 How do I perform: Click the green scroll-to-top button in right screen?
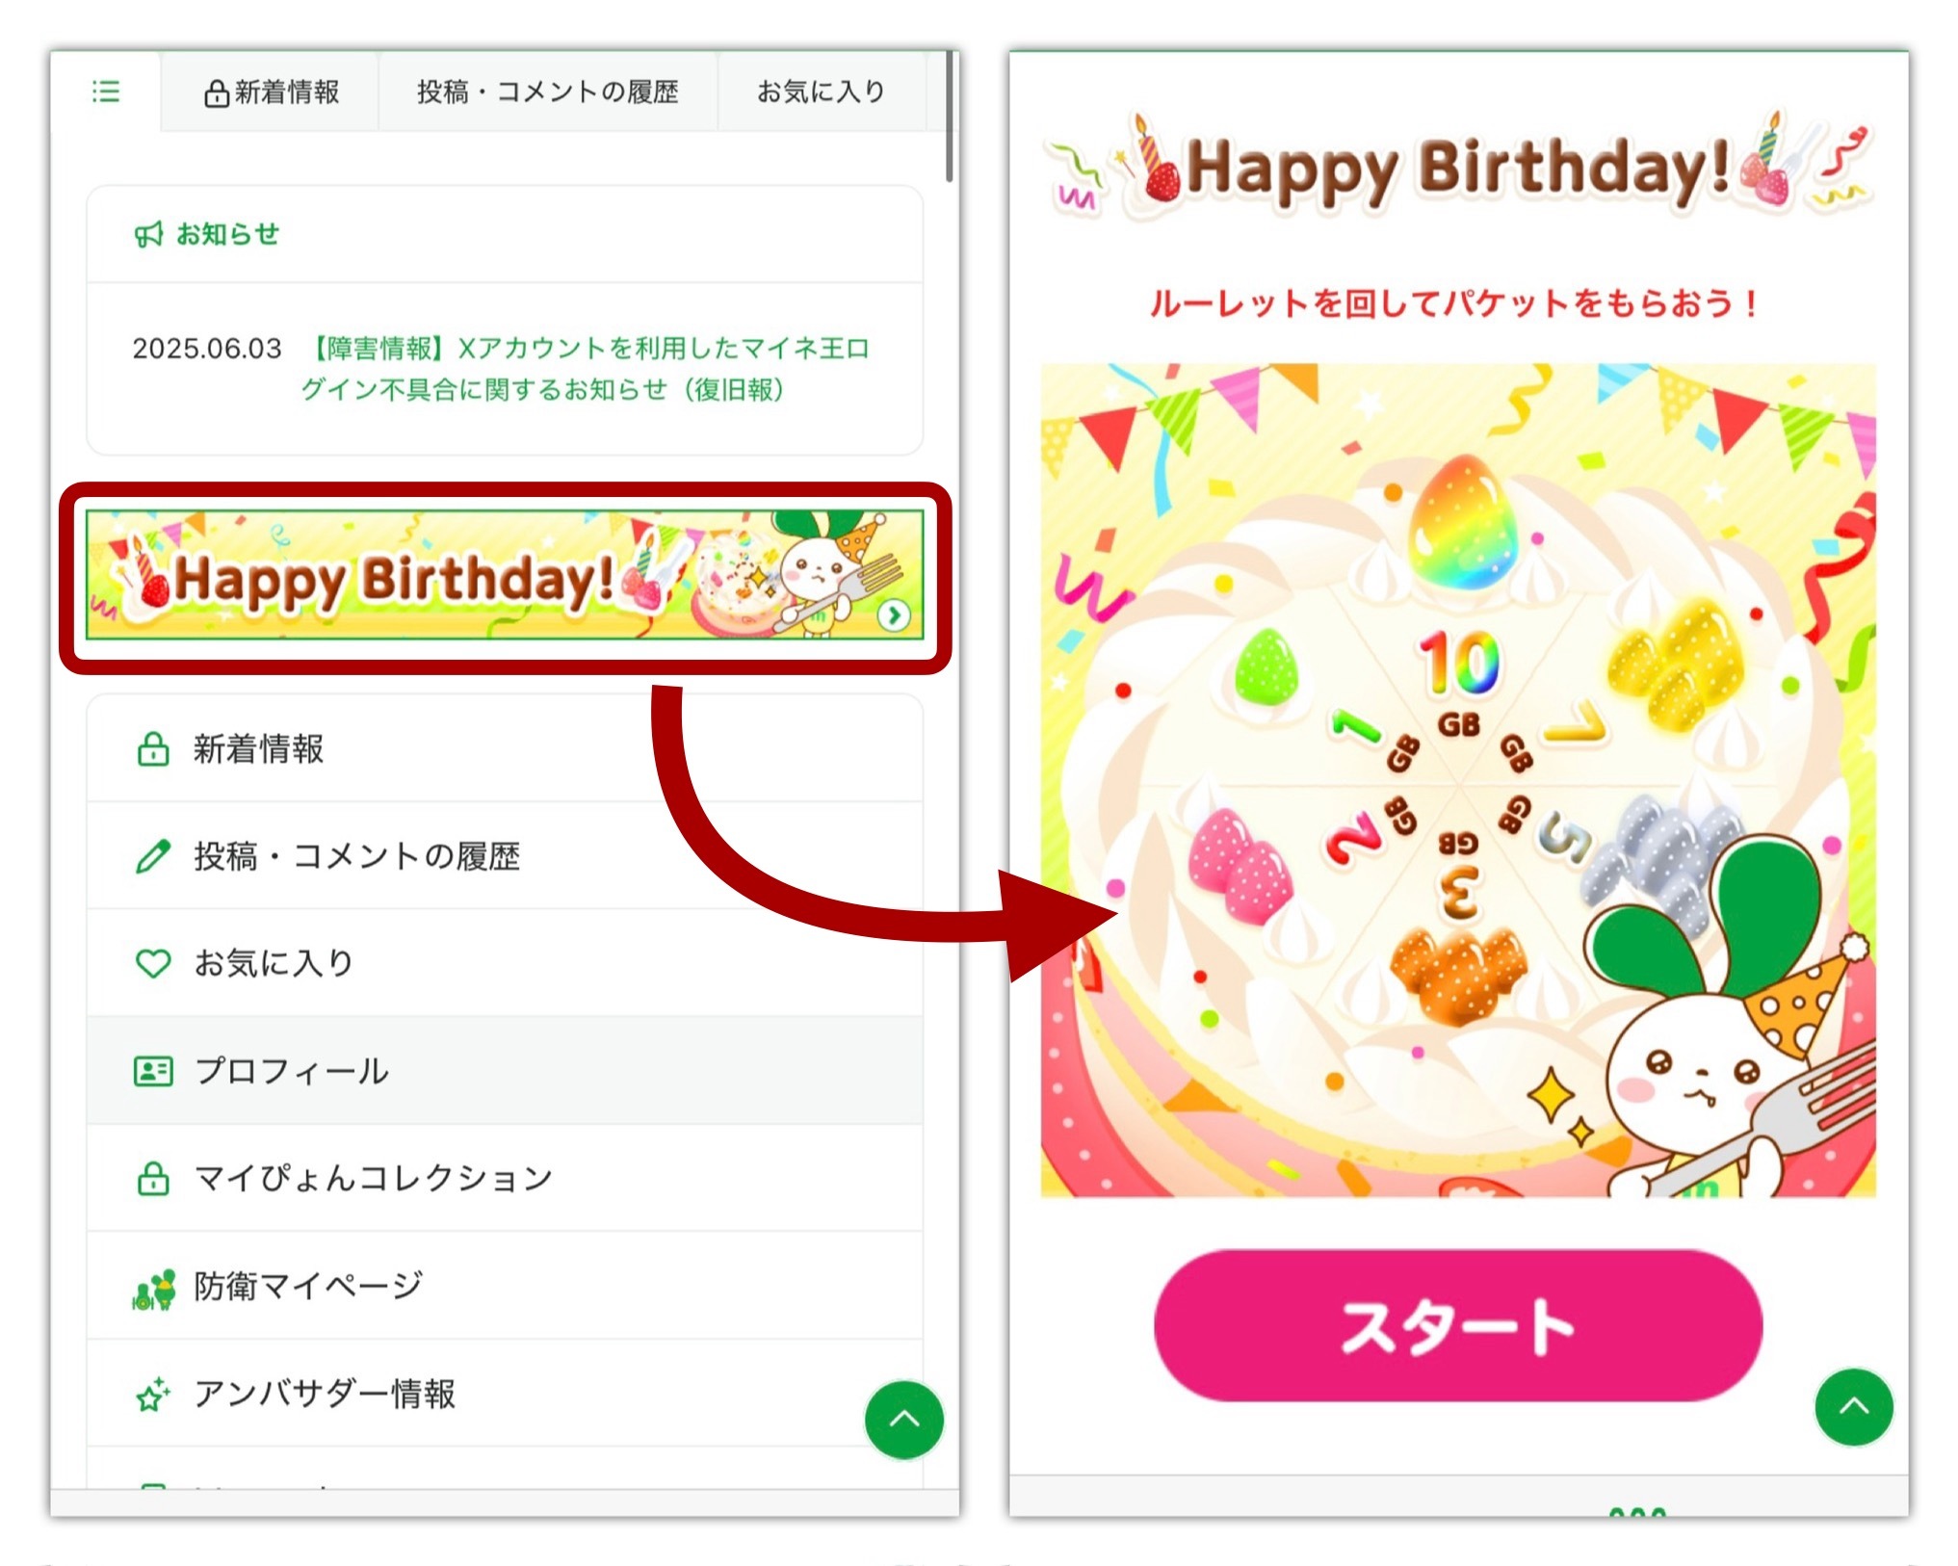pyautogui.click(x=1854, y=1407)
